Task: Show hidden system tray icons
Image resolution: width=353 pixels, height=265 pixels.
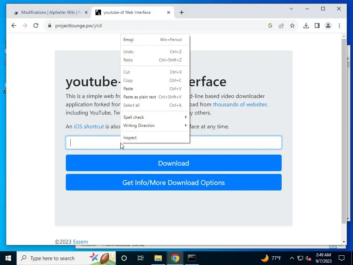Action: pos(292,258)
